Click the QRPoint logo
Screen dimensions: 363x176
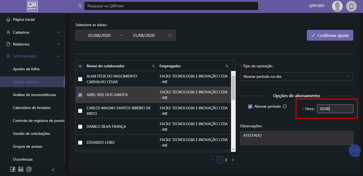pos(32,6)
